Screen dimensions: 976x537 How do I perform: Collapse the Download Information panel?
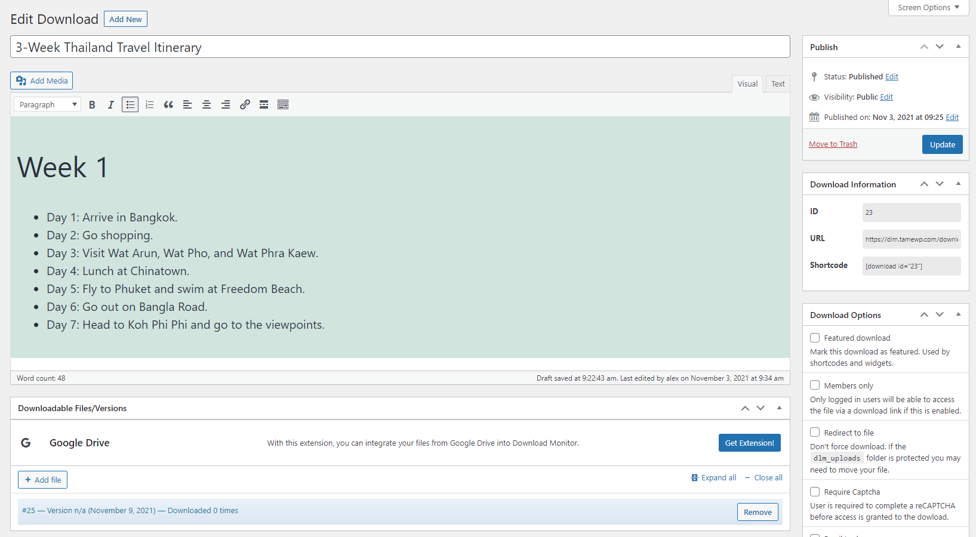coord(958,184)
